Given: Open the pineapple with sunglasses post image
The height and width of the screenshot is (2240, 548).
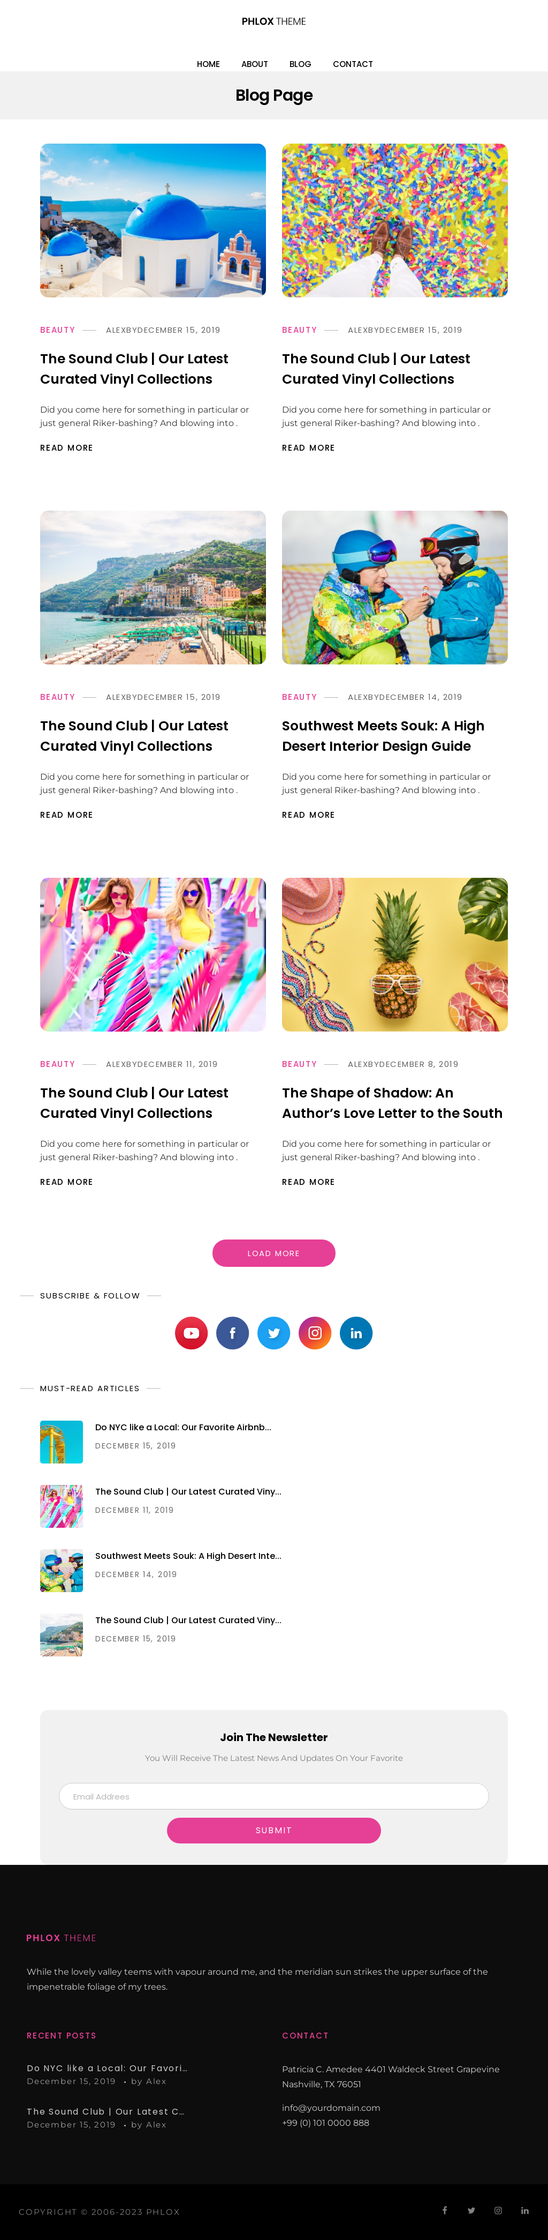Looking at the screenshot, I should tap(395, 954).
